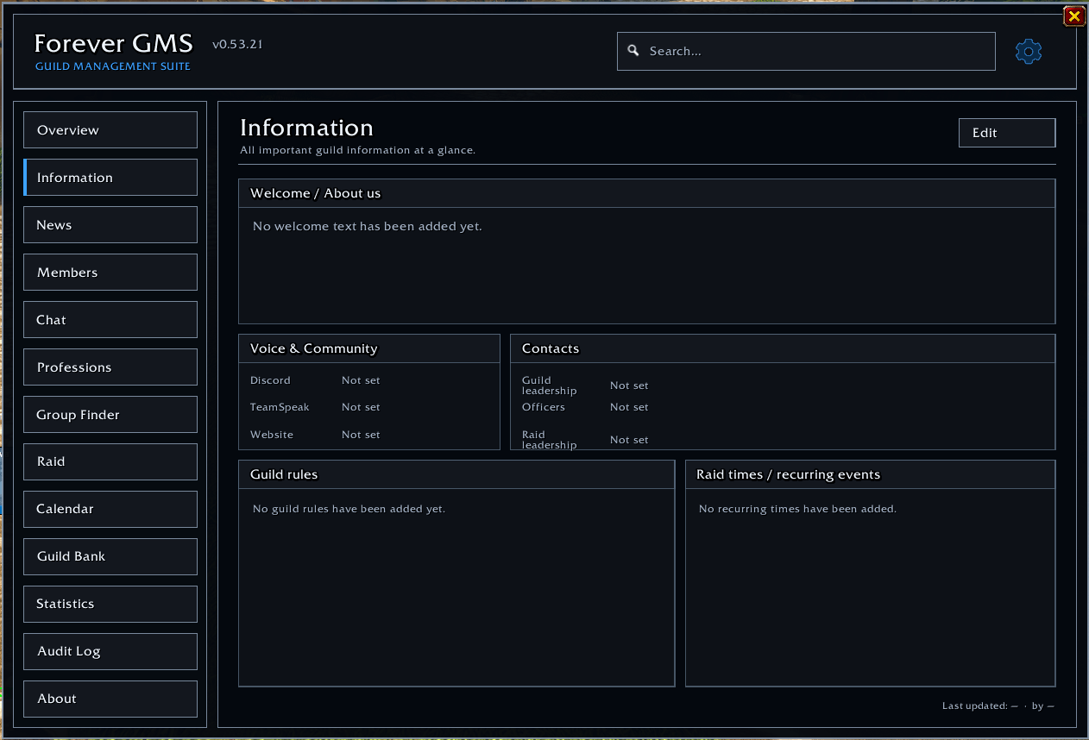Open the Members list
Image resolution: width=1089 pixels, height=740 pixels.
tap(110, 273)
